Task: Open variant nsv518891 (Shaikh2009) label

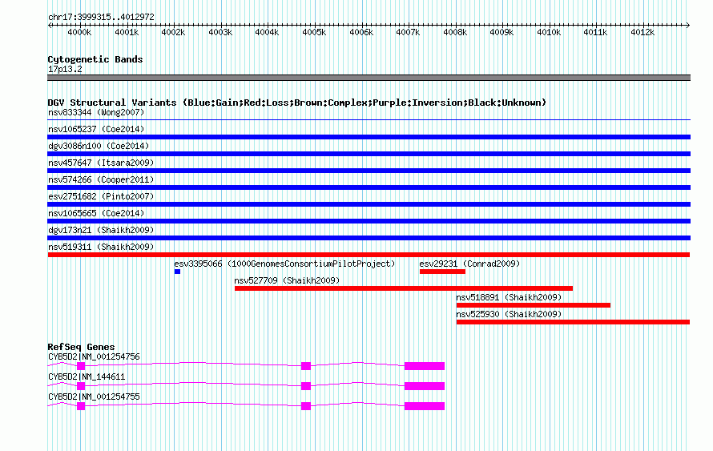Action: click(509, 297)
